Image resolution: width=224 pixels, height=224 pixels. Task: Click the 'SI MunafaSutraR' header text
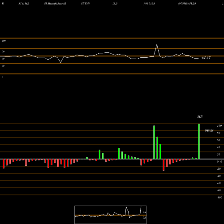[x=55, y=4]
